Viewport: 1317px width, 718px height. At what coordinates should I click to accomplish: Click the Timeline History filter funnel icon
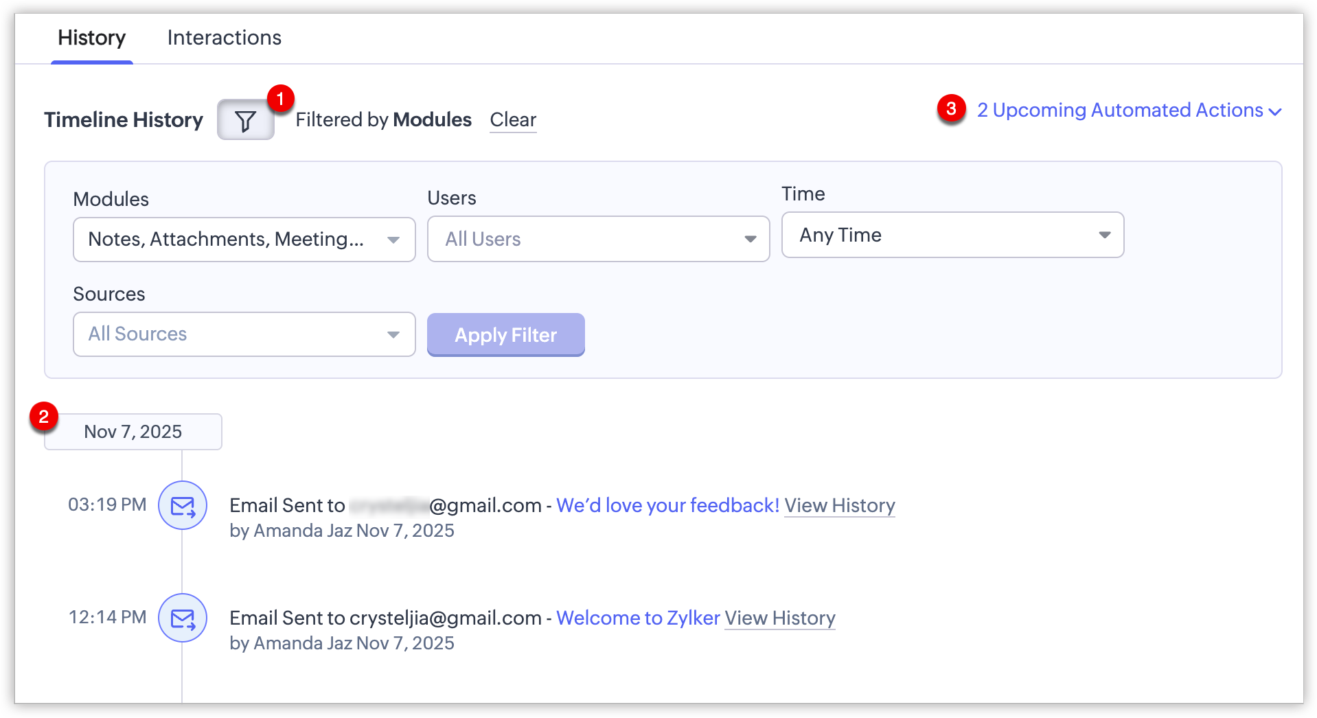tap(245, 121)
